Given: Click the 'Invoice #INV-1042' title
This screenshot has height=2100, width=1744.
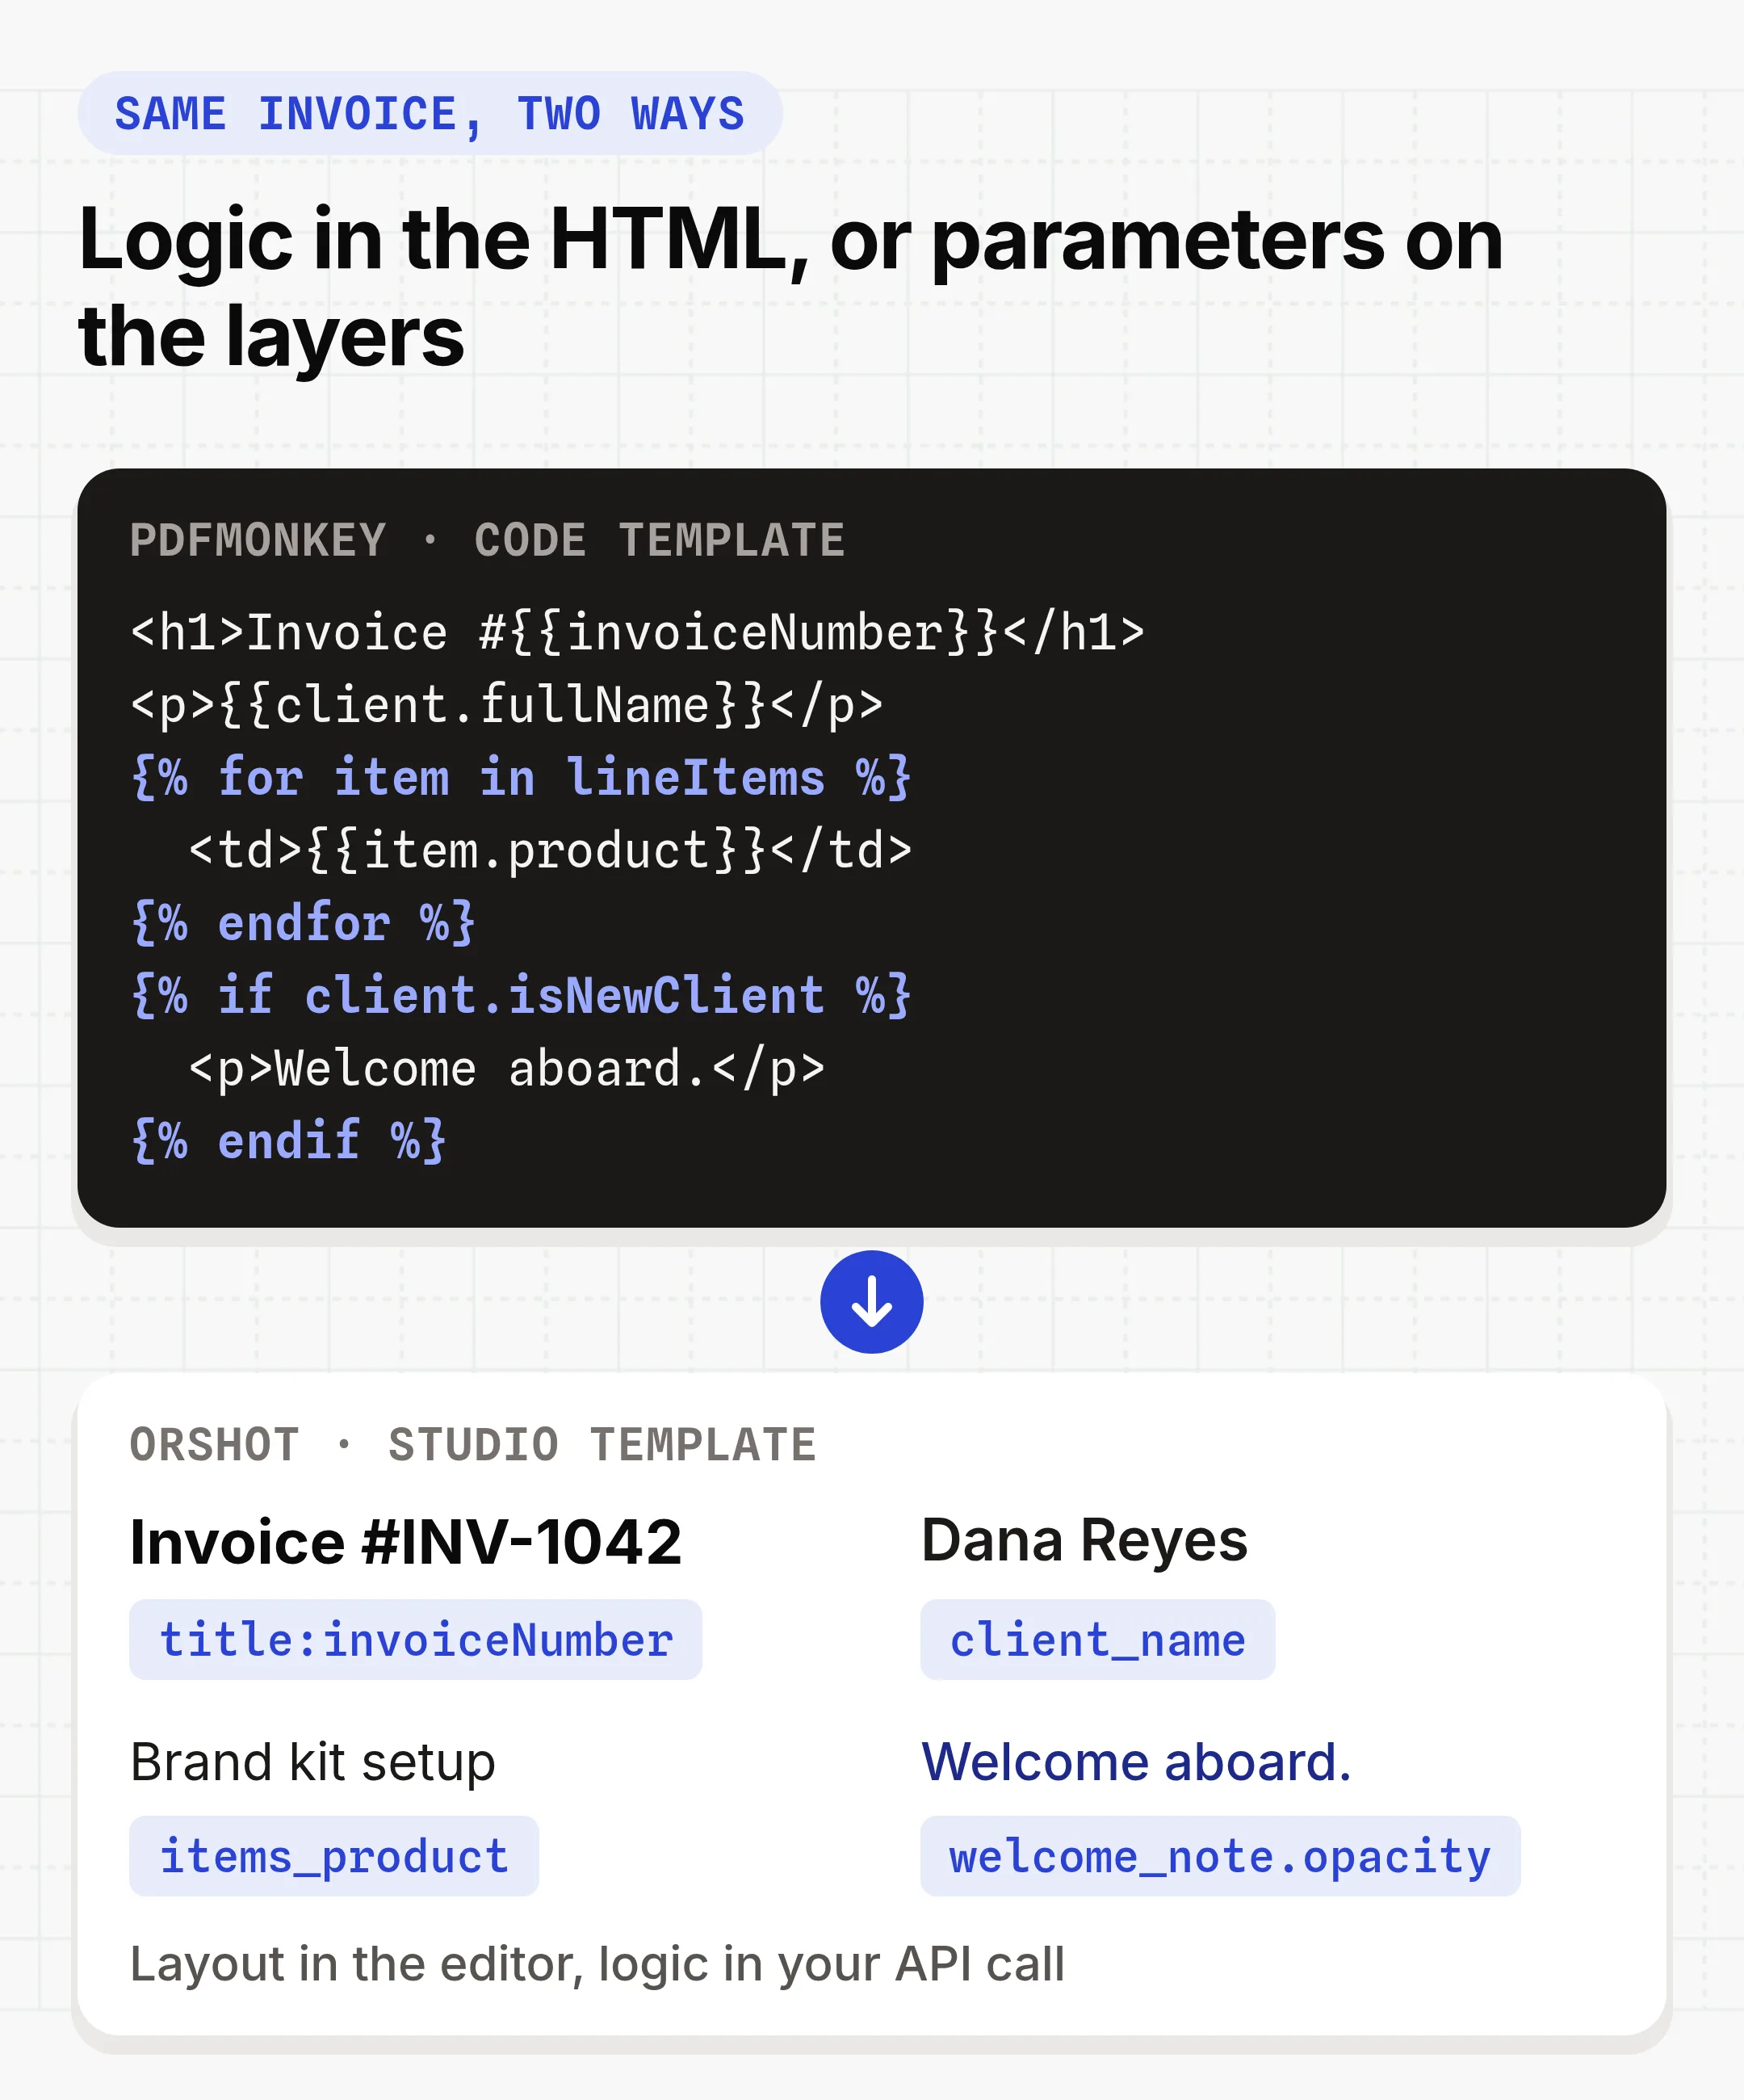Looking at the screenshot, I should pyautogui.click(x=406, y=1541).
